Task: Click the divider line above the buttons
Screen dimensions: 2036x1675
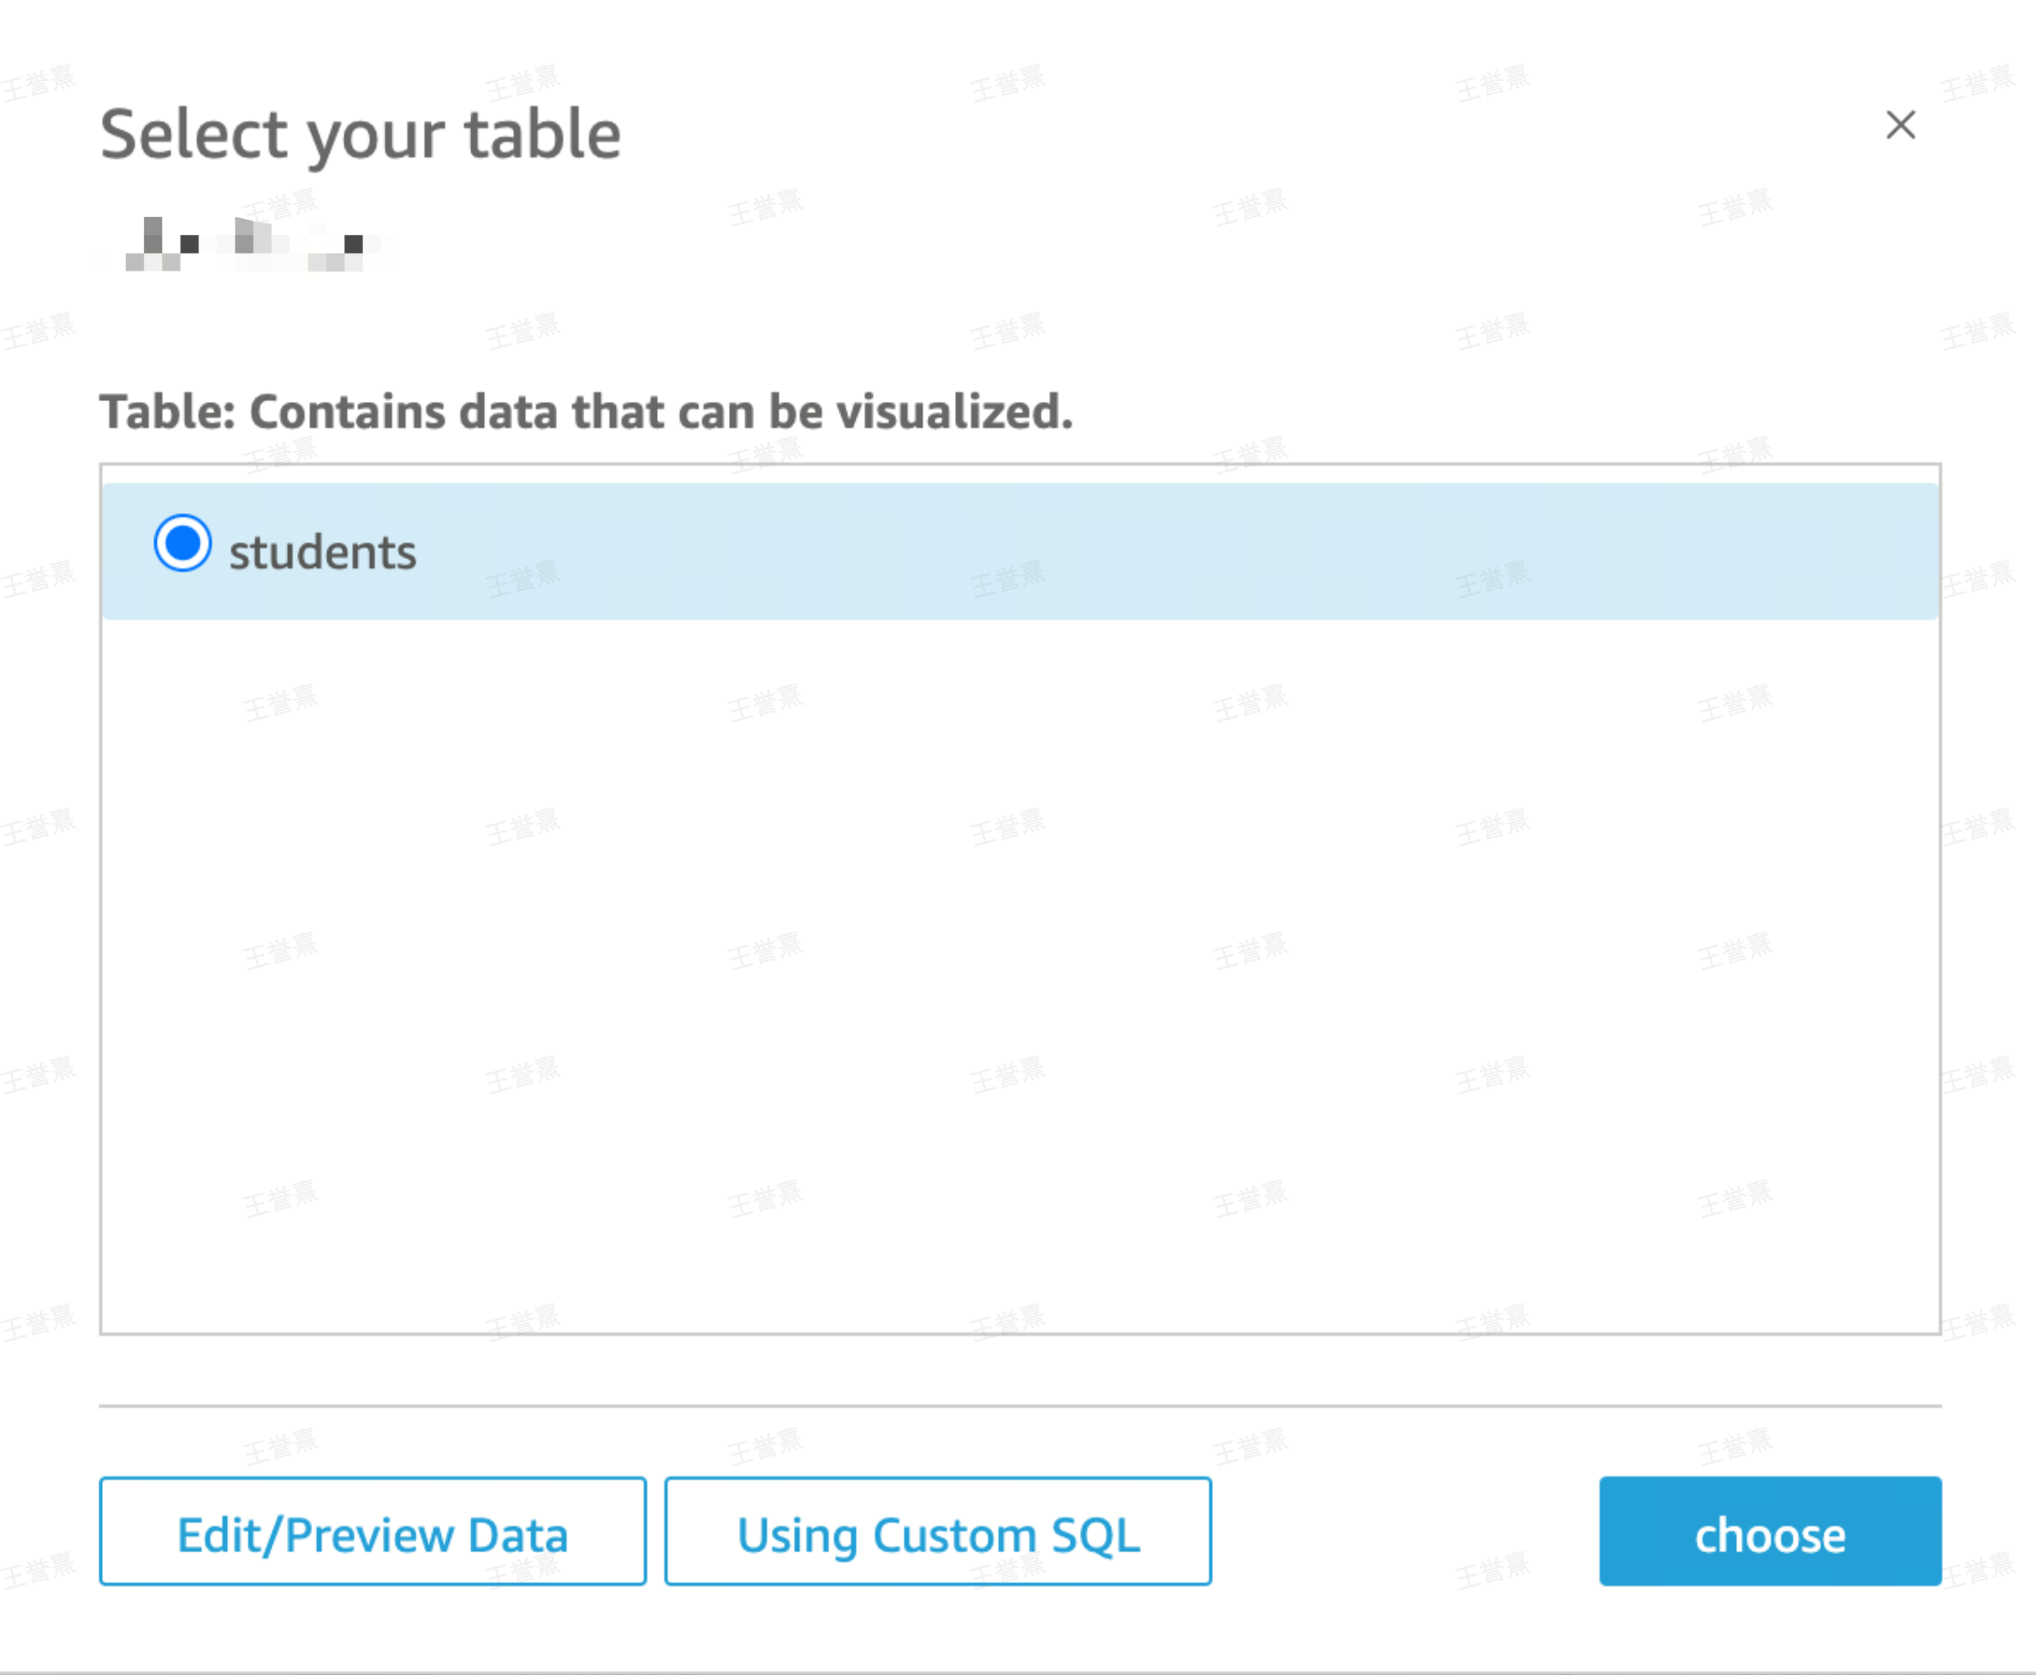Action: (x=1019, y=1406)
